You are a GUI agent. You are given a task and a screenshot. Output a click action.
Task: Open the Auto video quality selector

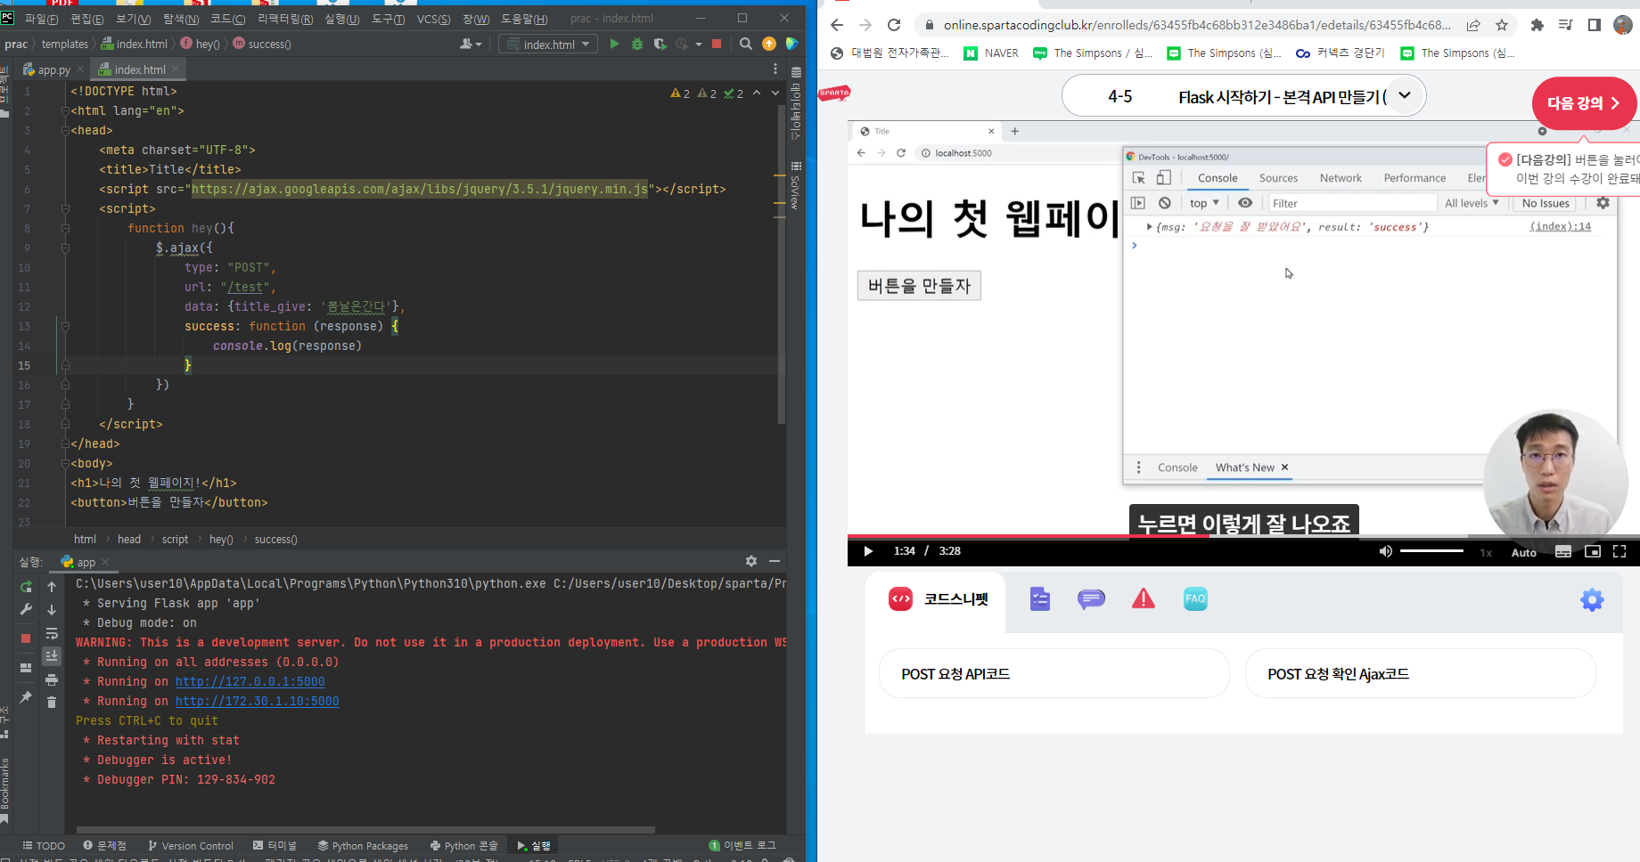click(x=1524, y=552)
